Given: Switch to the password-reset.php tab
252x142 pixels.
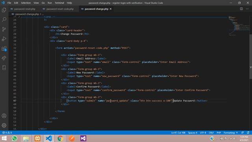Looking at the screenshot, I should click(x=24, y=9).
